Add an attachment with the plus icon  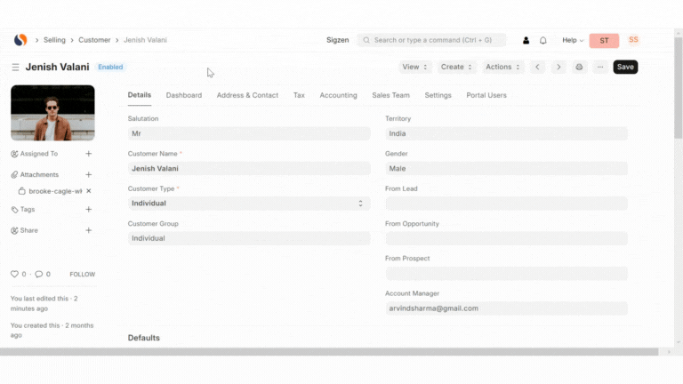tap(88, 175)
